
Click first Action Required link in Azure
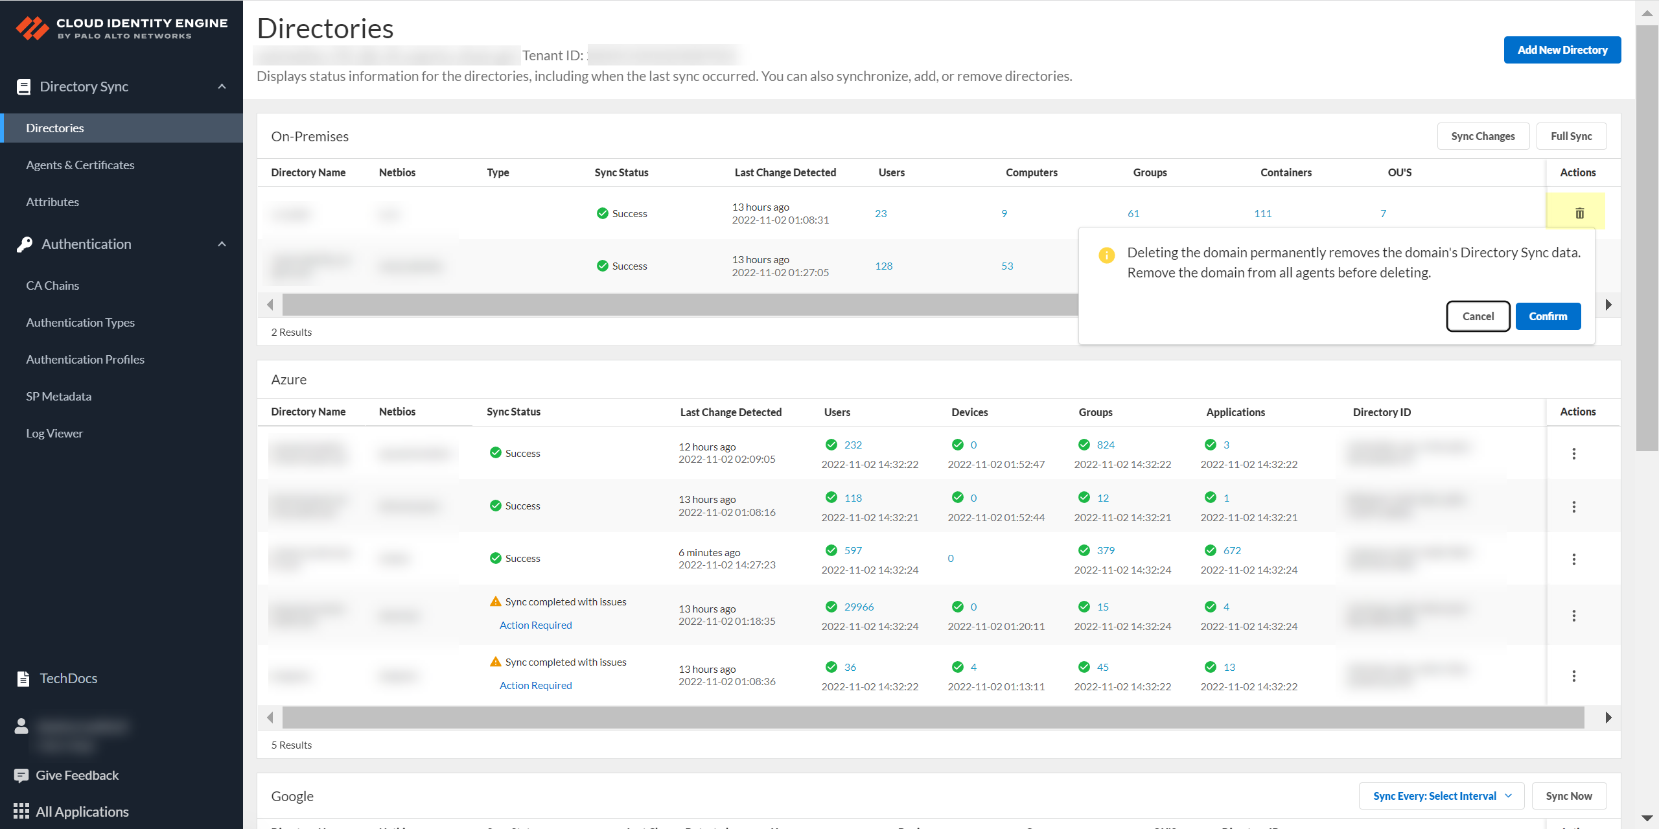(535, 625)
